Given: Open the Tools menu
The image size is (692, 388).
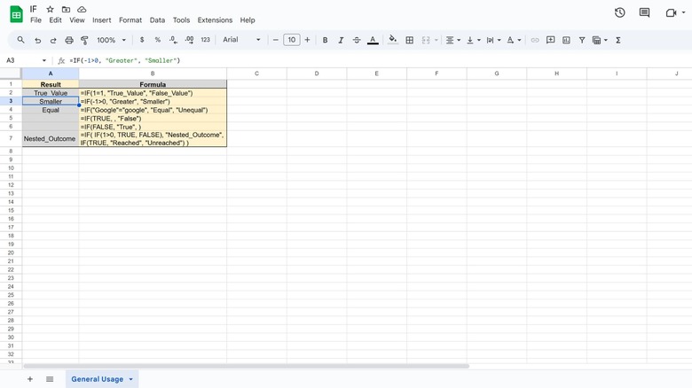Looking at the screenshot, I should [x=181, y=20].
